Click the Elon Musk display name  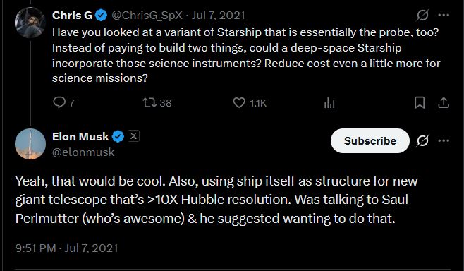point(80,136)
